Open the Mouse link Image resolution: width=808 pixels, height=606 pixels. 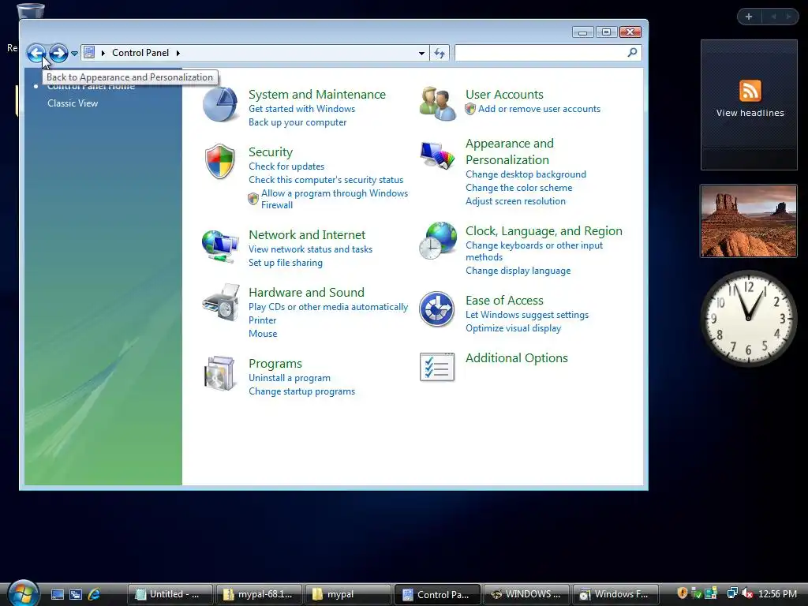point(263,334)
